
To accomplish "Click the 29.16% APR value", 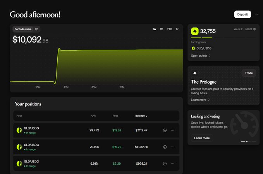I will tap(95, 147).
